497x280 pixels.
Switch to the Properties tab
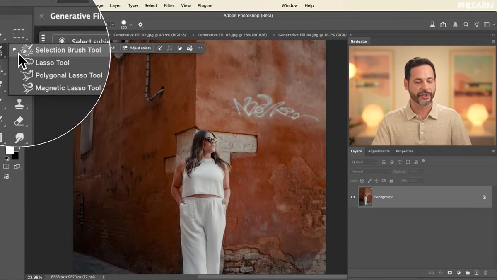tap(405, 151)
